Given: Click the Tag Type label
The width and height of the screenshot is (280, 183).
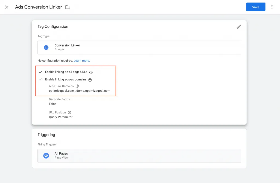Looking at the screenshot, I should pyautogui.click(x=43, y=36).
